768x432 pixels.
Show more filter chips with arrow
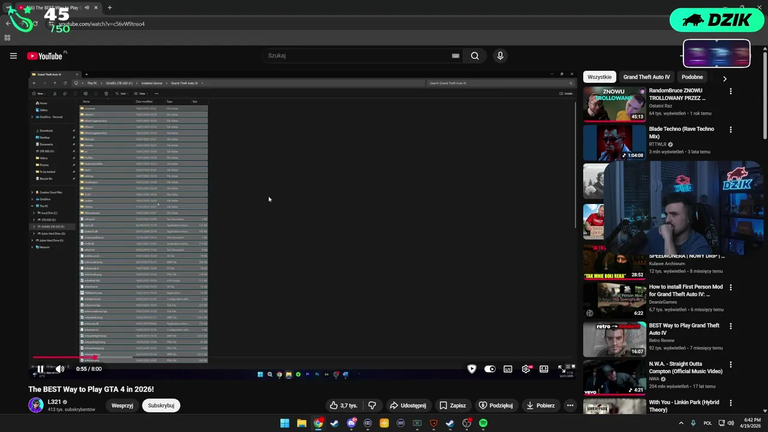tap(724, 79)
